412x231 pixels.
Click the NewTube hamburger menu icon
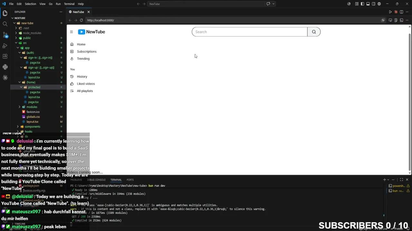tap(71, 32)
